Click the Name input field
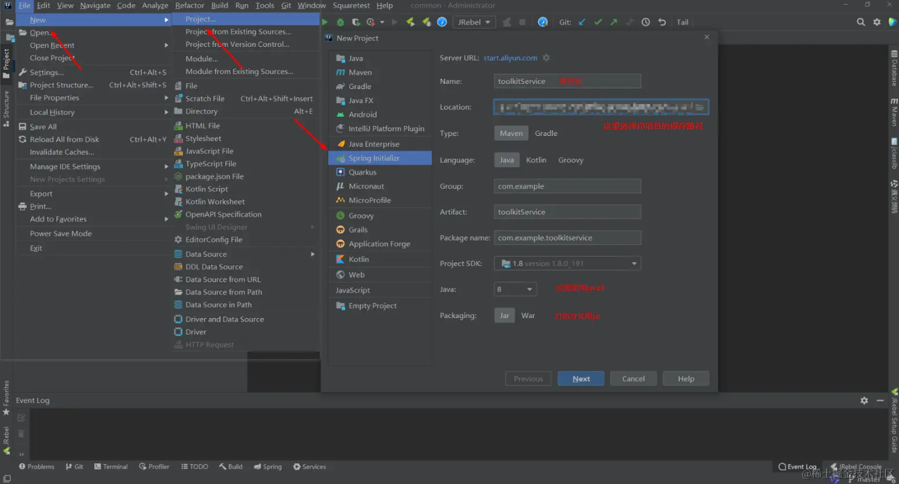Viewport: 899px width, 484px height. click(x=567, y=82)
